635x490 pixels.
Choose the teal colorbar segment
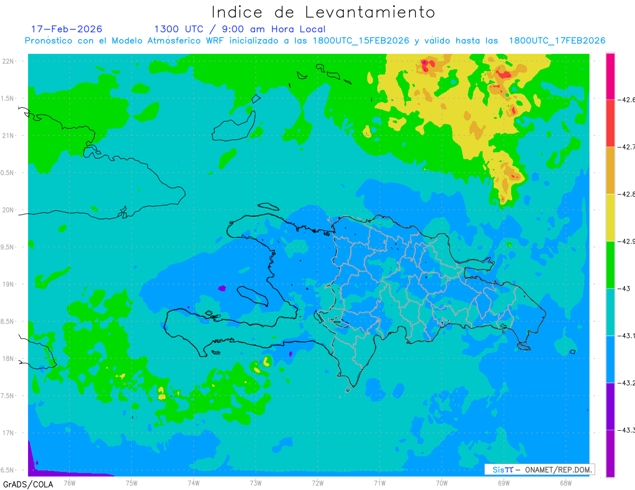(x=610, y=312)
